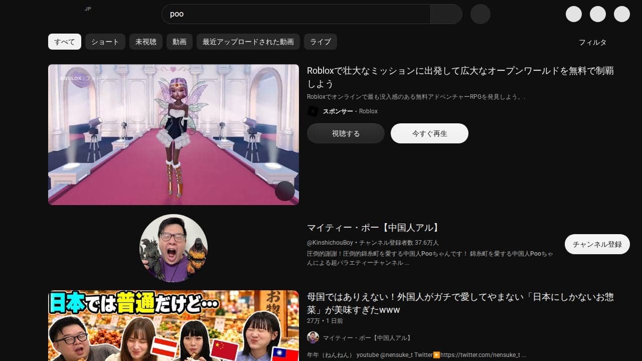Click the channel description starting 圧倒的謝謝

coord(430,258)
